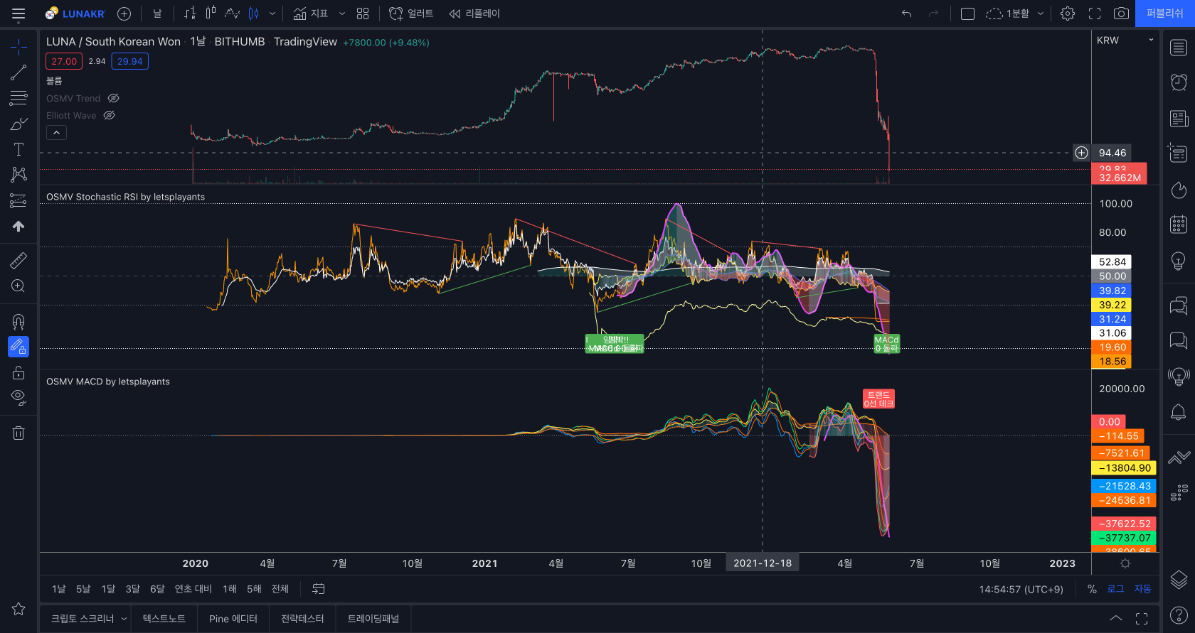Open the notifications bell icon
This screenshot has width=1195, height=633.
click(x=1179, y=412)
